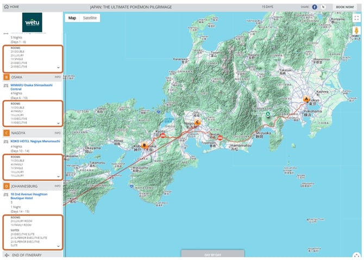Open KOKO HOTEL Nagoya Marunouchi link
364x261 pixels.
[x=35, y=141]
